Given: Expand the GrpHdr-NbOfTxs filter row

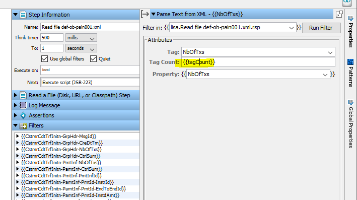Looking at the screenshot, I should (17, 150).
